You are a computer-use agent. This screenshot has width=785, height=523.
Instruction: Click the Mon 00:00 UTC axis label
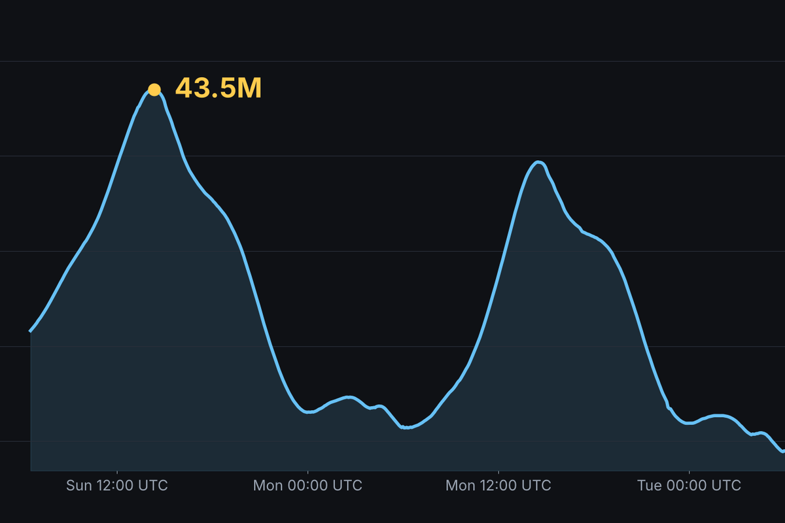tap(307, 486)
